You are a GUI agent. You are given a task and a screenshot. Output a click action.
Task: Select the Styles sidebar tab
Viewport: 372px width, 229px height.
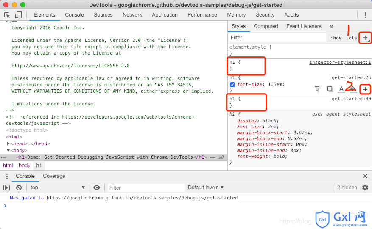(239, 26)
